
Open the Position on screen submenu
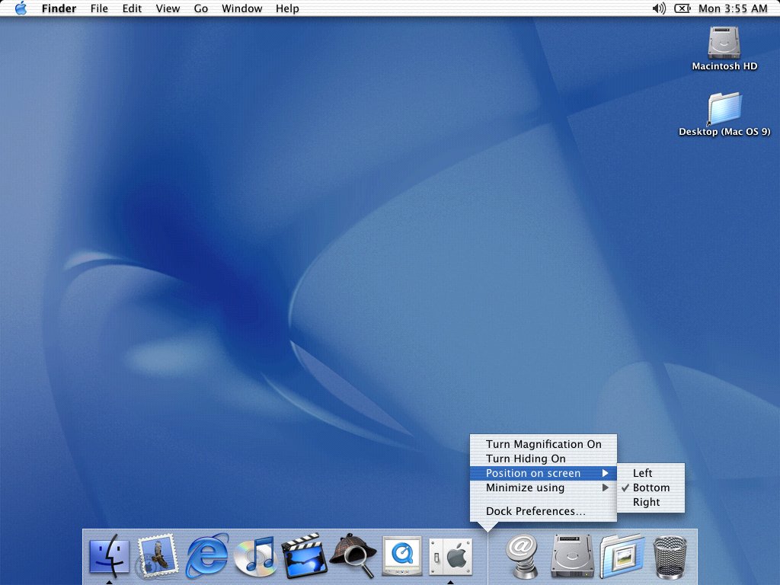coord(533,473)
